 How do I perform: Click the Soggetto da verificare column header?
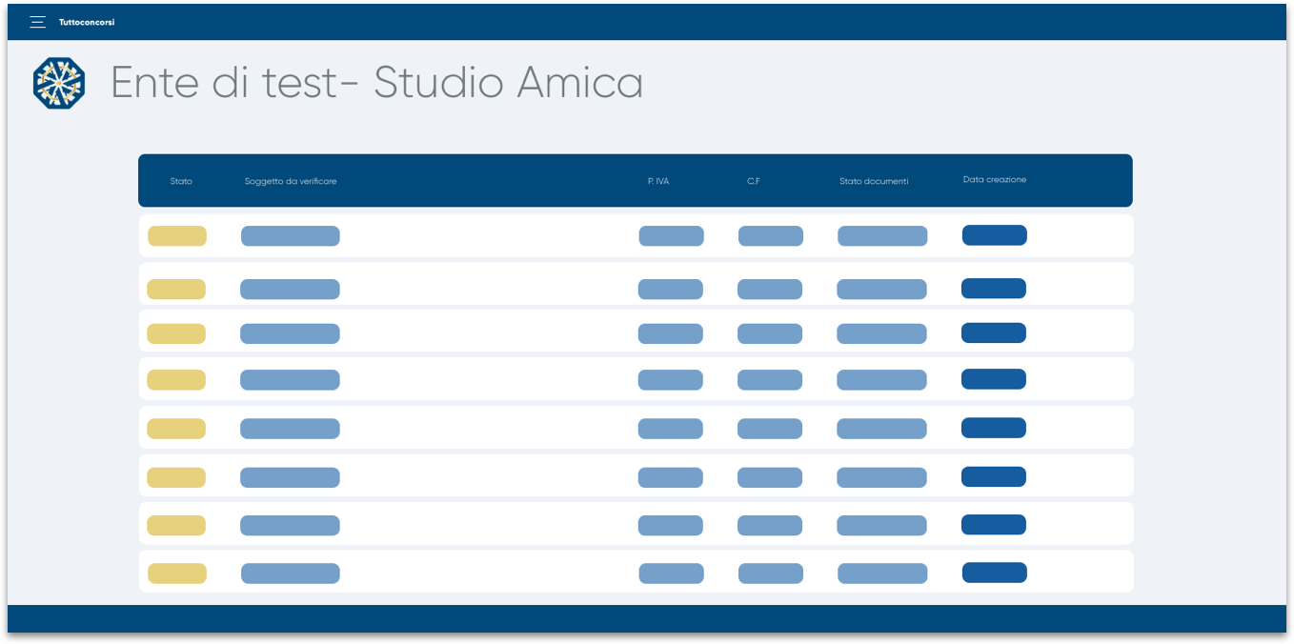pyautogui.click(x=291, y=181)
